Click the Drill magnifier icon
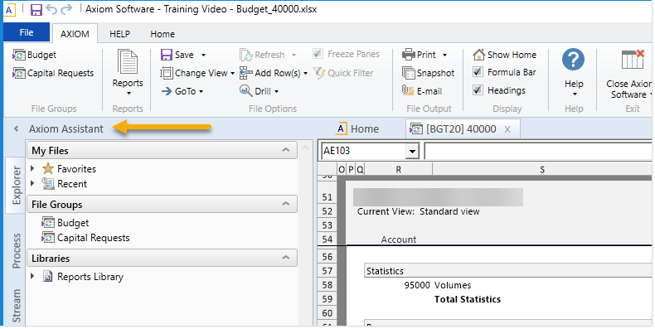Screen dimensions: 655x329 [245, 90]
